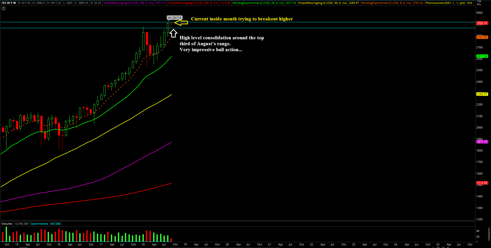Click the 3000 price axis label
Image resolution: width=491 pixels, height=248 pixels.
point(479,13)
